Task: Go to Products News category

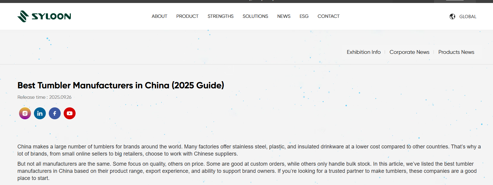Action: click(x=456, y=52)
